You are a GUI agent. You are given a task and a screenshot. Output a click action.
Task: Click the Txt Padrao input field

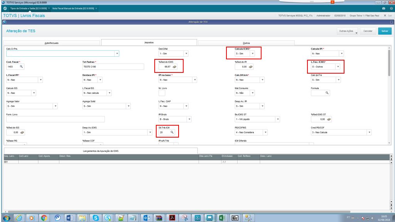[113, 67]
